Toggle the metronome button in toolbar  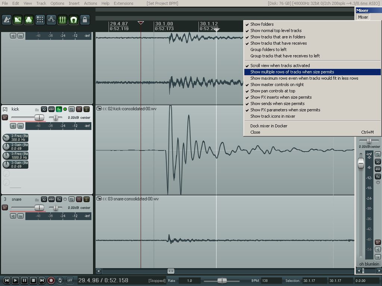tap(7, 20)
